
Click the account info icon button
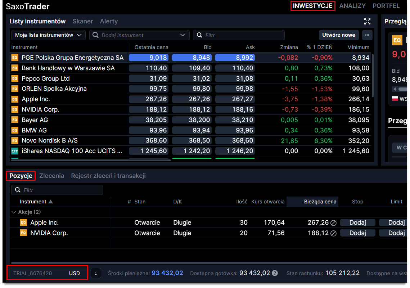pos(96,273)
